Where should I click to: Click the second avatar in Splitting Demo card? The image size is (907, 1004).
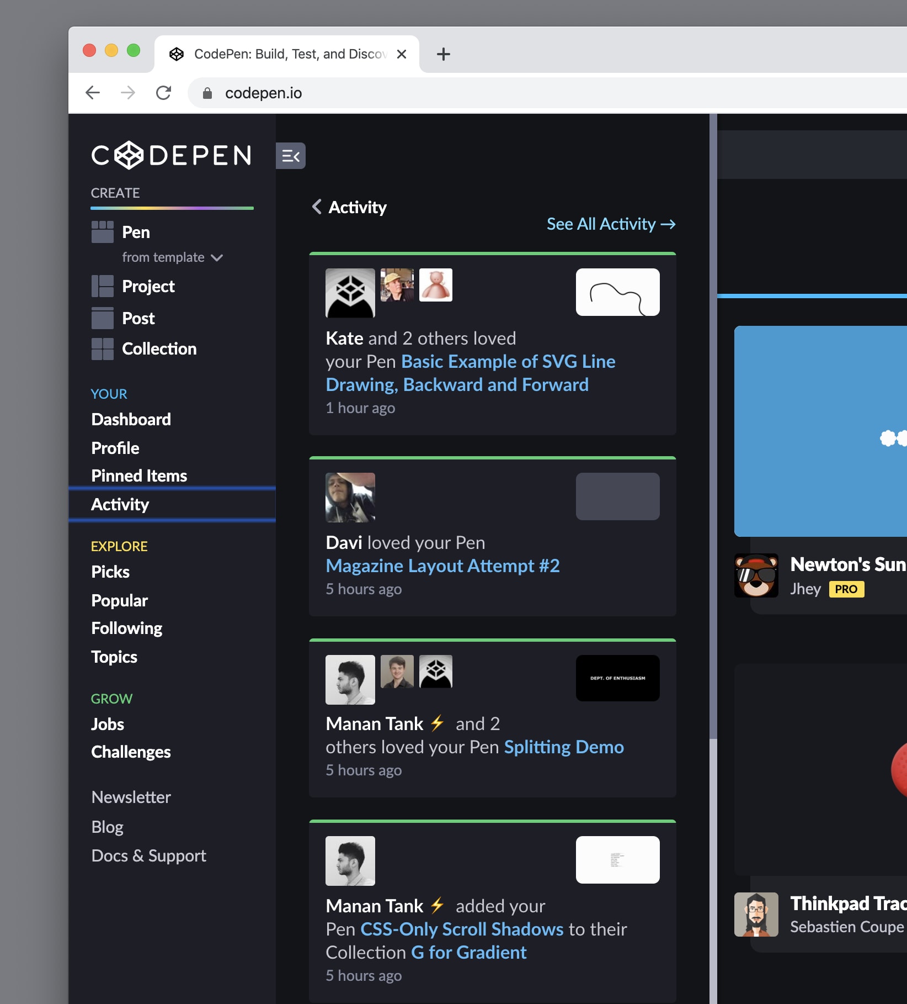tap(397, 672)
